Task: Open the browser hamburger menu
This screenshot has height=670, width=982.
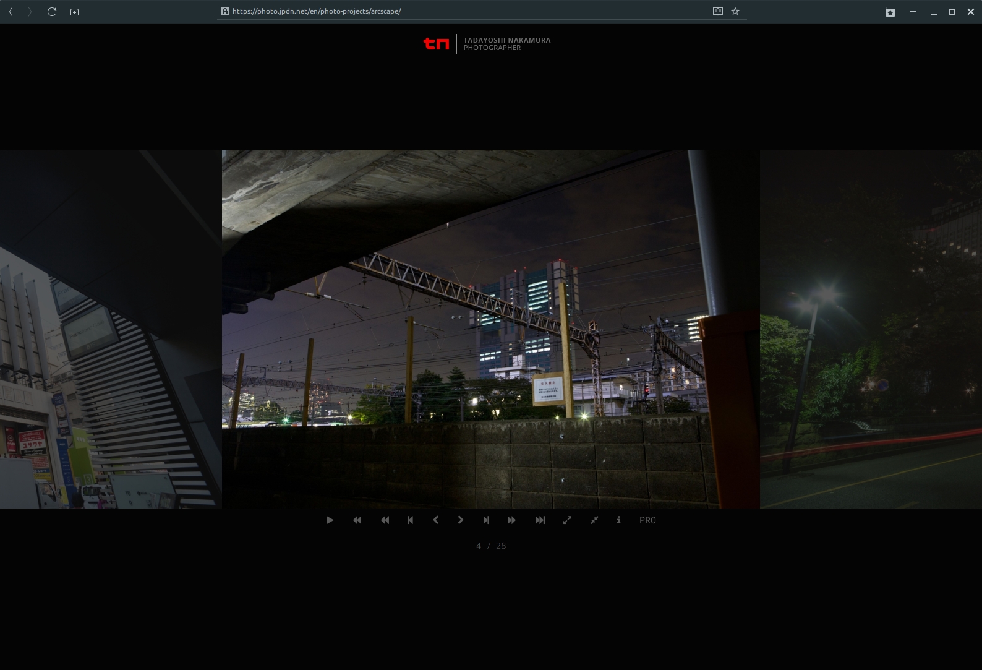Action: coord(912,12)
